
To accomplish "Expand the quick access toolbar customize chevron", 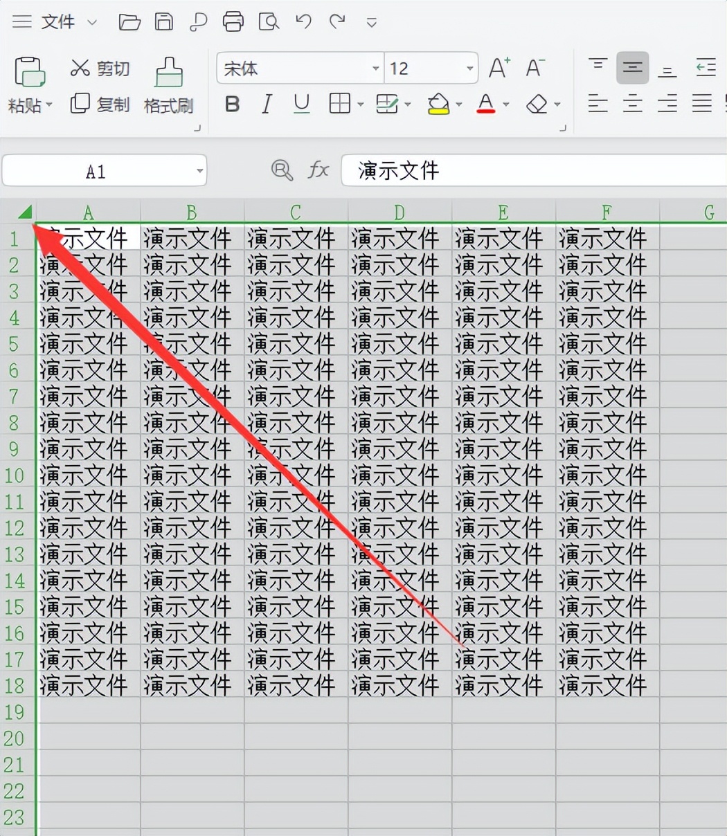I will [371, 22].
